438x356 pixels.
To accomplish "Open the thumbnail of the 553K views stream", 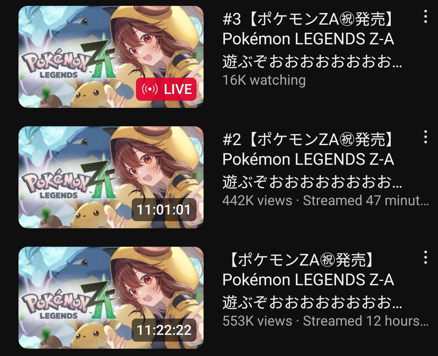I will [111, 298].
